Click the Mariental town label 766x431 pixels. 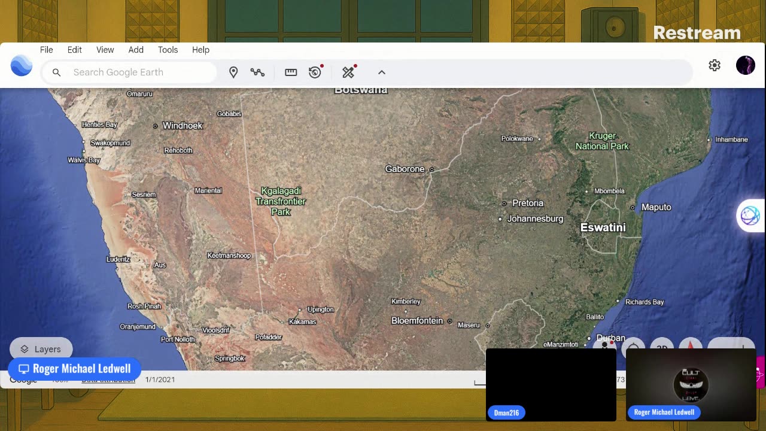click(208, 190)
